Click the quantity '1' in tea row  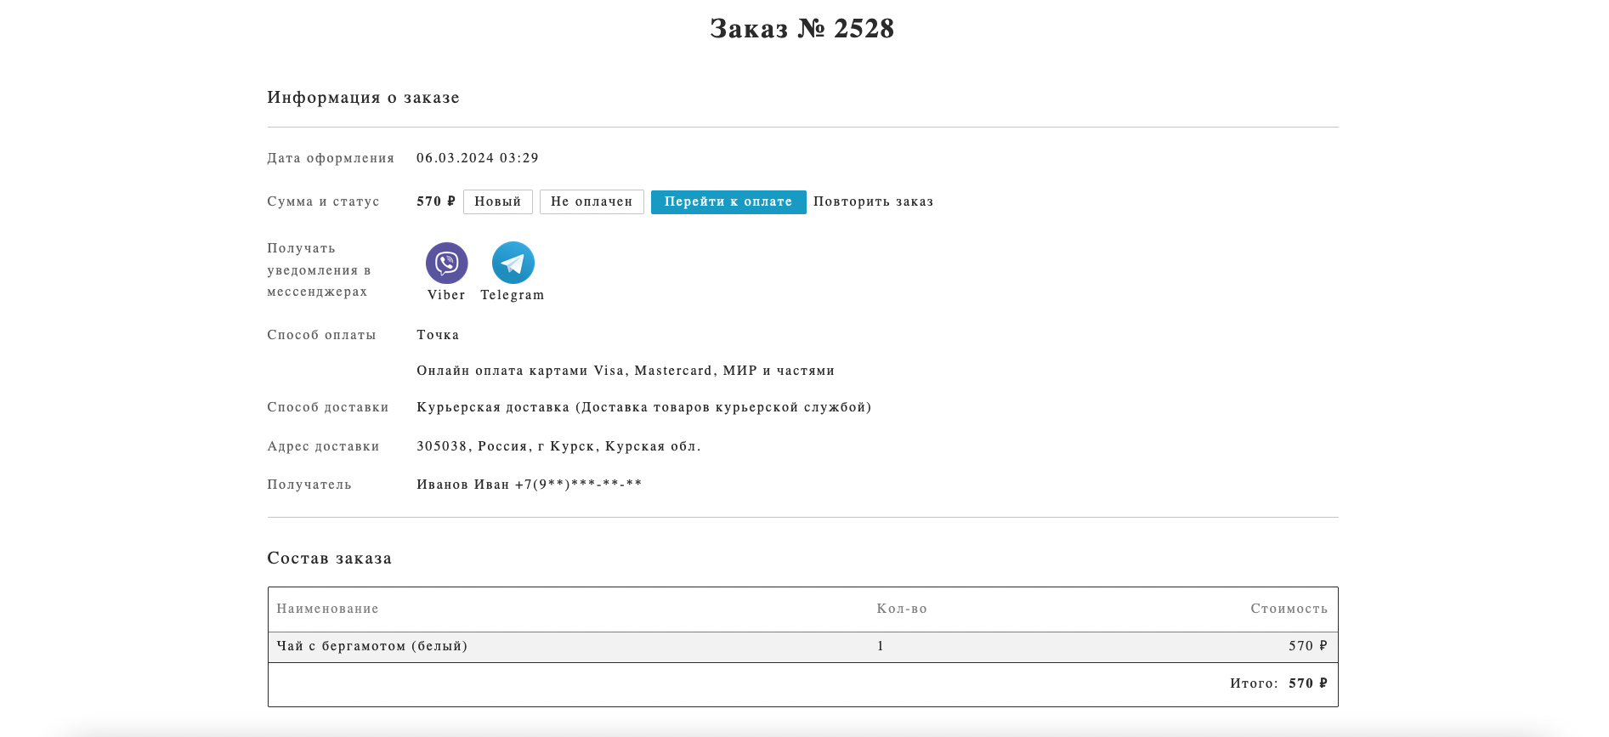(x=881, y=646)
